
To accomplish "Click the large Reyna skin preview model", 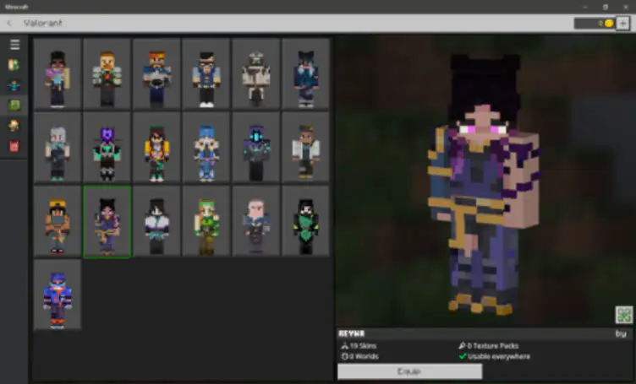I will point(484,184).
